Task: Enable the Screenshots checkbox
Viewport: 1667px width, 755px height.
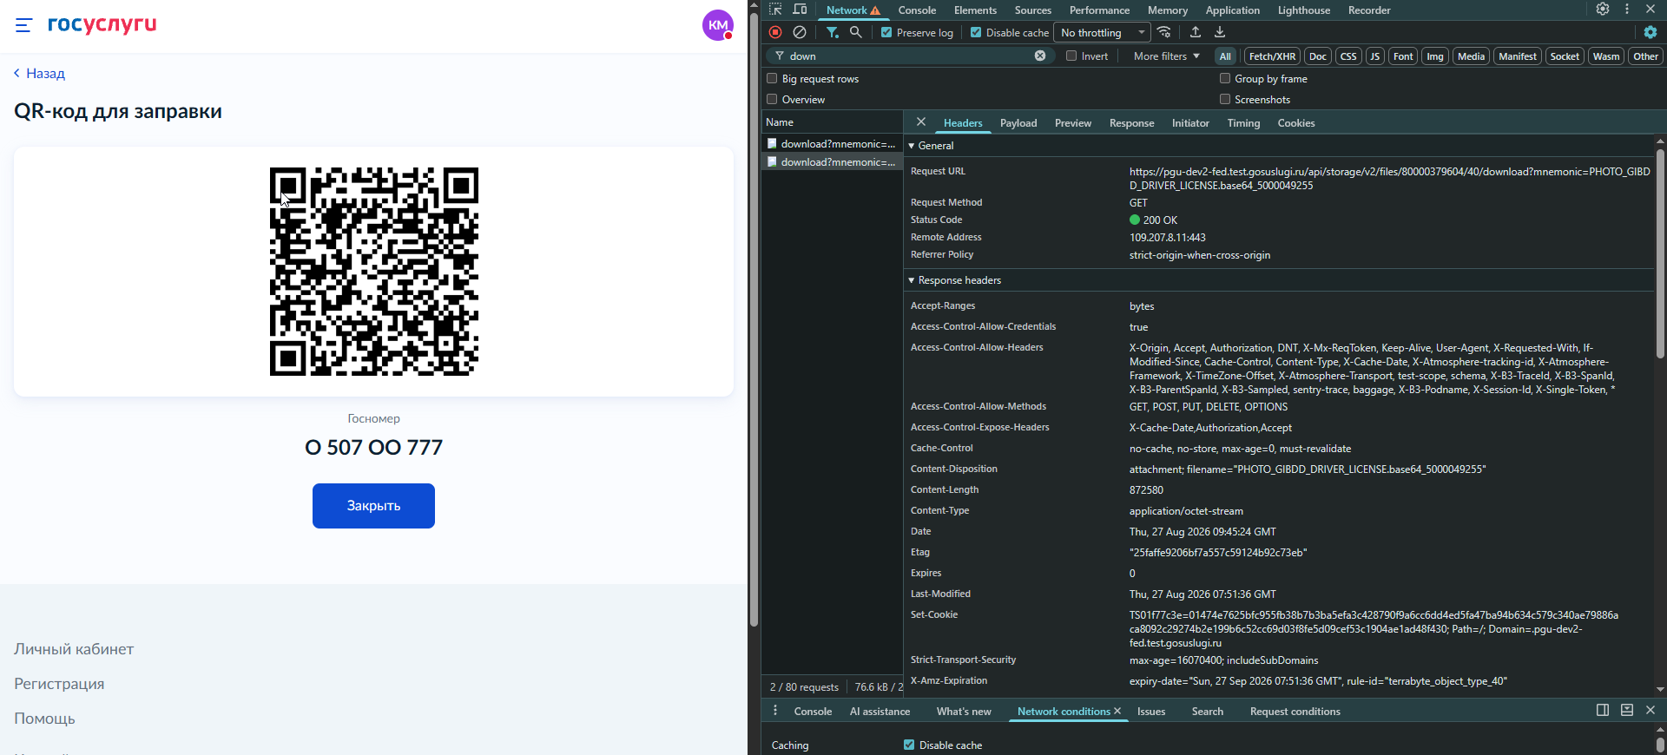Action: click(x=1225, y=99)
